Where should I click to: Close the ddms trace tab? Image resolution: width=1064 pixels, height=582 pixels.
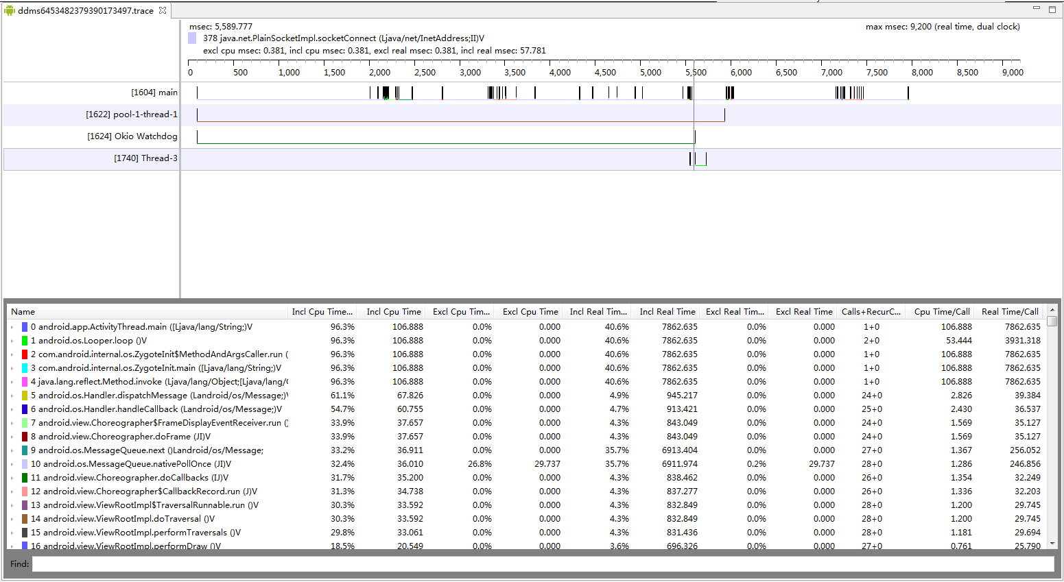tap(163, 10)
